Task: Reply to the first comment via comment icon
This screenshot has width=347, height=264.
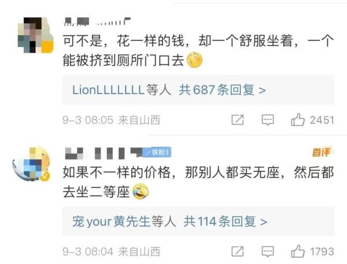Action: (268, 120)
